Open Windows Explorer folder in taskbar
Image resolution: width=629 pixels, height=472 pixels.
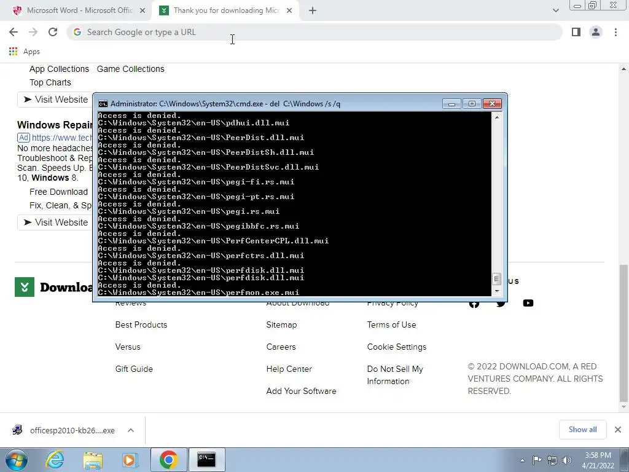click(93, 460)
